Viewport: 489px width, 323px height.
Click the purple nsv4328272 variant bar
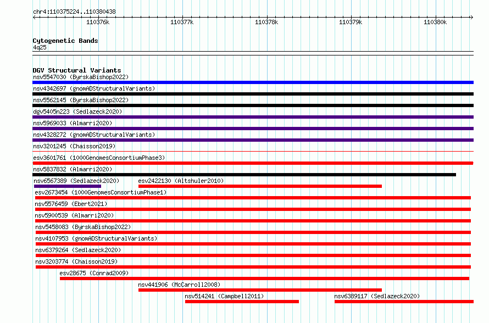tap(253, 140)
